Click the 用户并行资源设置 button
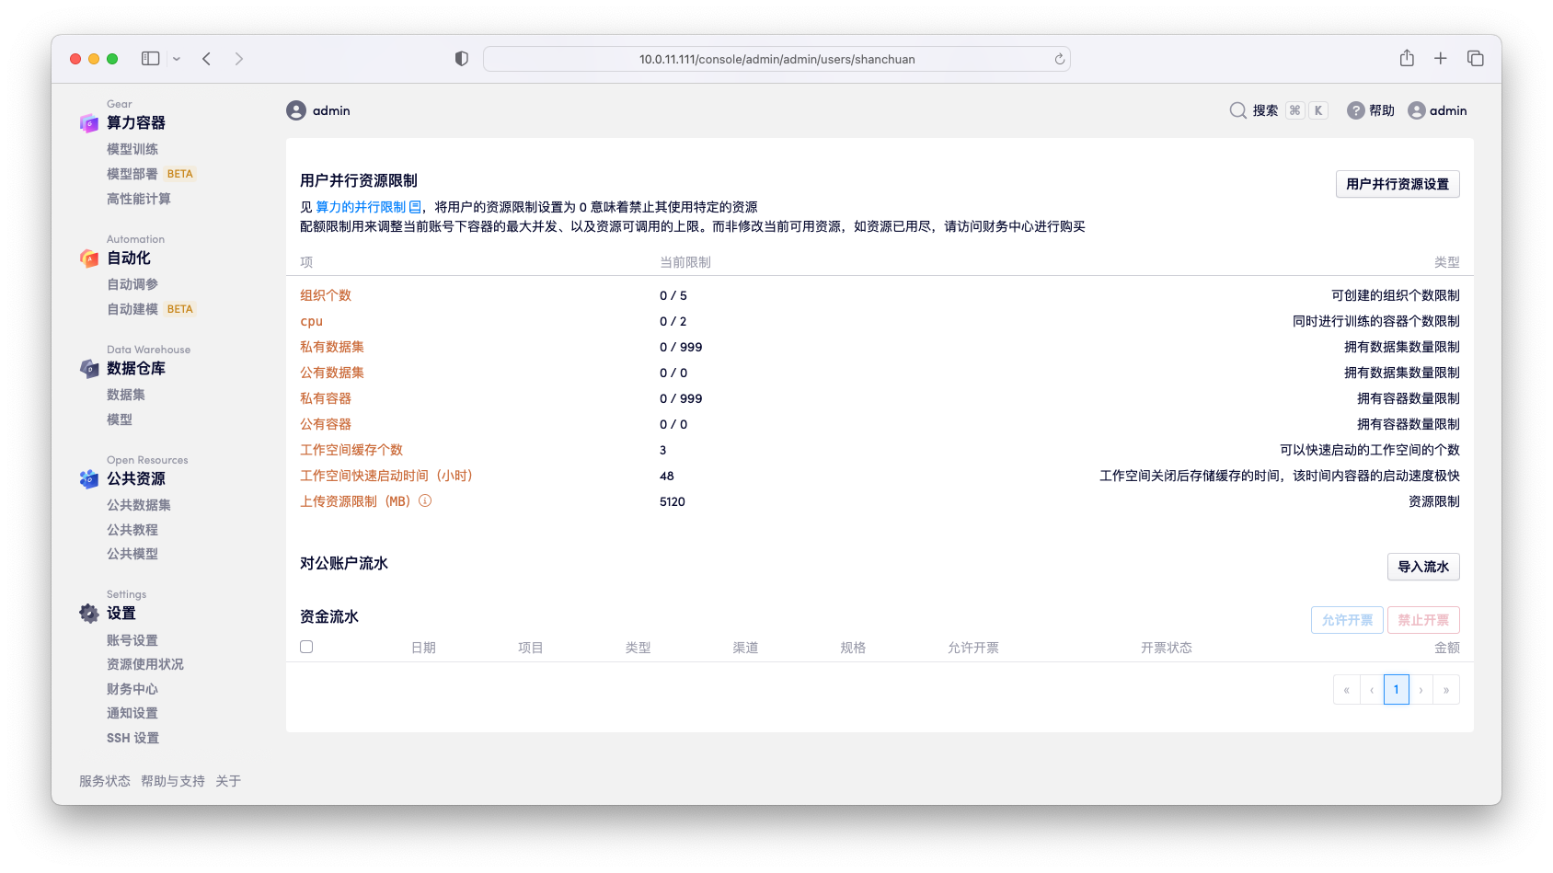This screenshot has width=1553, height=873. (1397, 184)
